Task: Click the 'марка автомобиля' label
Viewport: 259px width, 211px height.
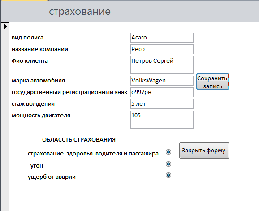Action: click(x=38, y=81)
